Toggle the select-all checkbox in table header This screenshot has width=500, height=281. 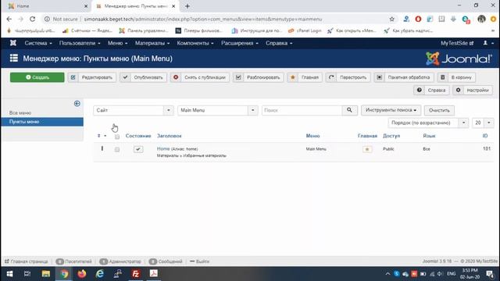(x=117, y=137)
